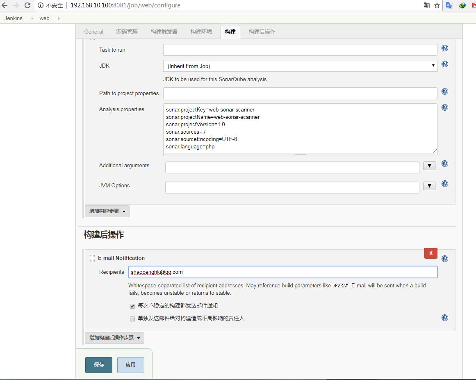476x380 pixels.
Task: Toggle 每次不稳定的构建都发送邮件通知 checkbox
Action: coord(132,306)
